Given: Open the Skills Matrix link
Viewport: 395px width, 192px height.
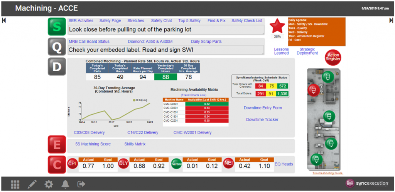Looking at the screenshot, I should pyautogui.click(x=135, y=144).
